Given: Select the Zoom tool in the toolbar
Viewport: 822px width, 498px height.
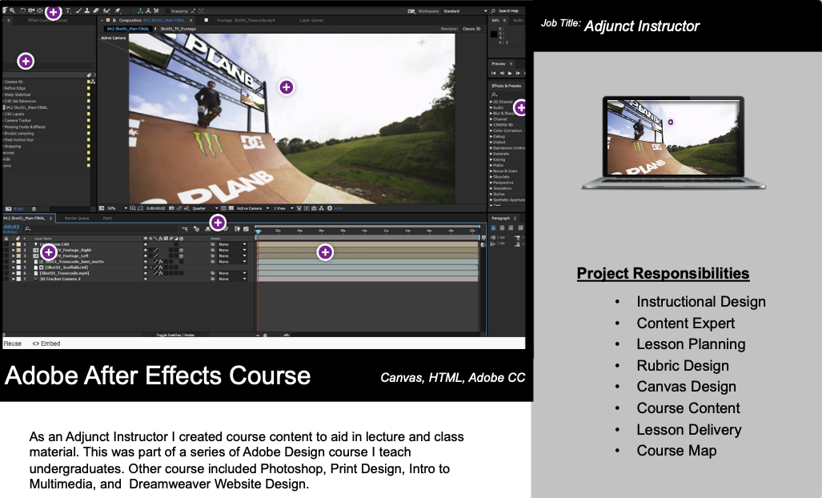Looking at the screenshot, I should coord(12,10).
